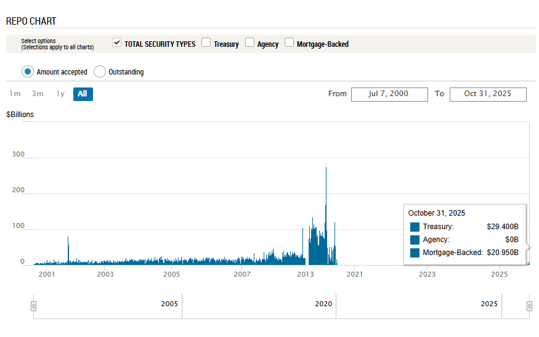Open the To date field
The image size is (539, 337).
coord(488,94)
